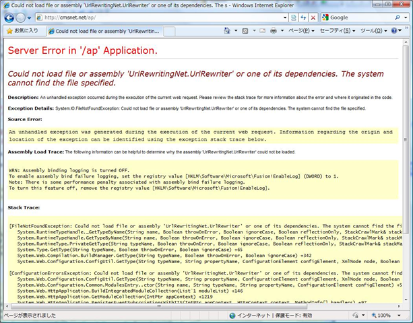Click the Read Mail envelope icon
413x323 pixels.
point(262,31)
